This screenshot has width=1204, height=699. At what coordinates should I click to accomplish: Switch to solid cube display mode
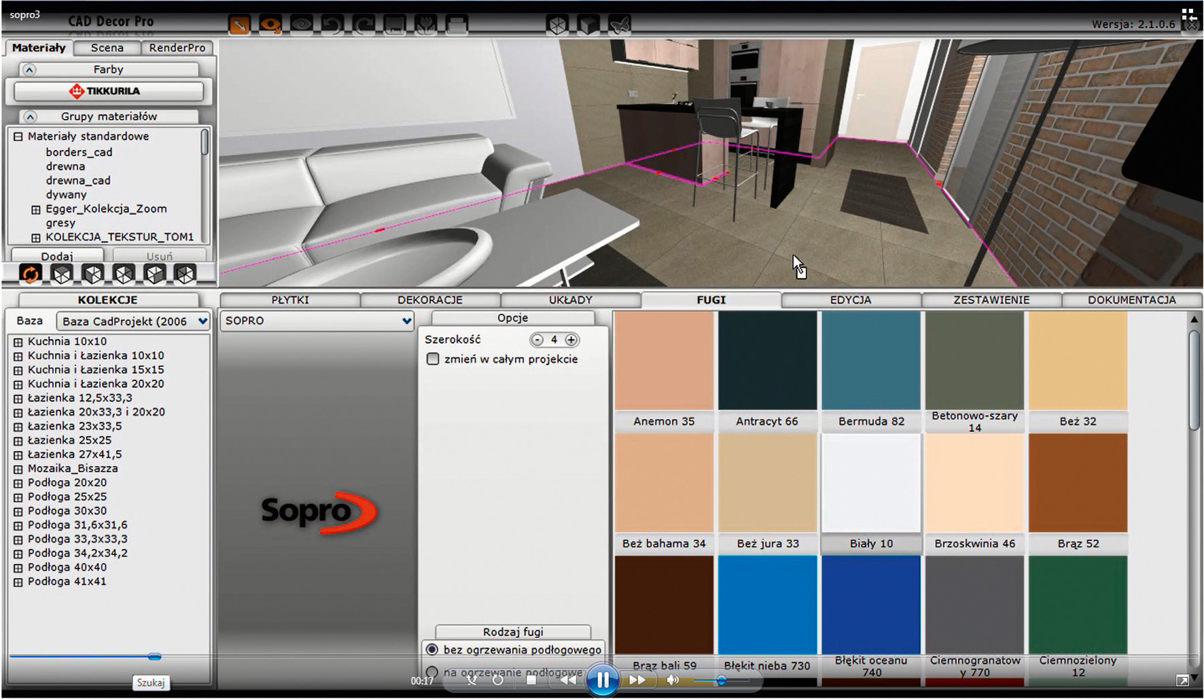pyautogui.click(x=588, y=24)
